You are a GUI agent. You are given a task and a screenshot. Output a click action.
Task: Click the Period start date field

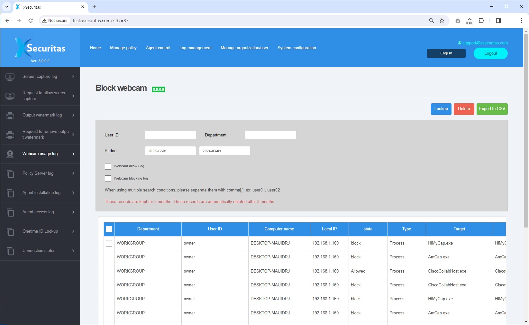[170, 151]
